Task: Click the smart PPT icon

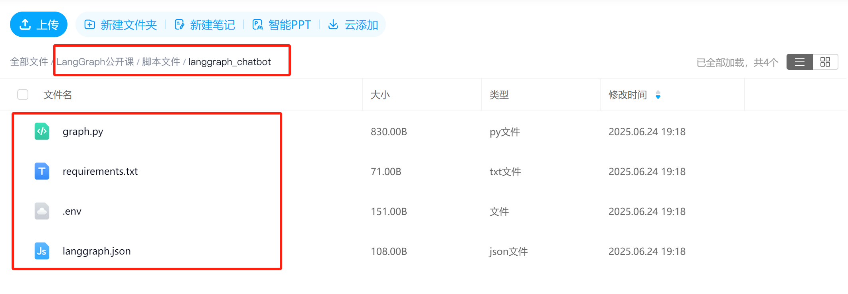Action: pyautogui.click(x=257, y=25)
